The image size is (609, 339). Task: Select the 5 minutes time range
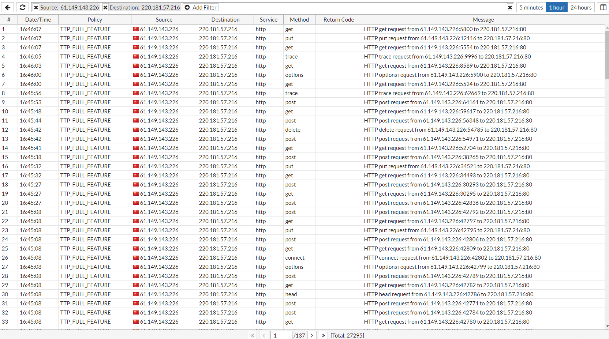click(531, 7)
